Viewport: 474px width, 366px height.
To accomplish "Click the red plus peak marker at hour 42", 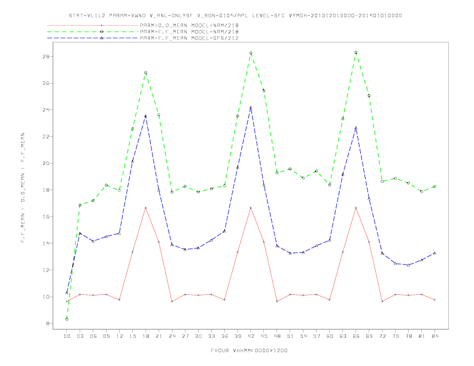I will (251, 208).
